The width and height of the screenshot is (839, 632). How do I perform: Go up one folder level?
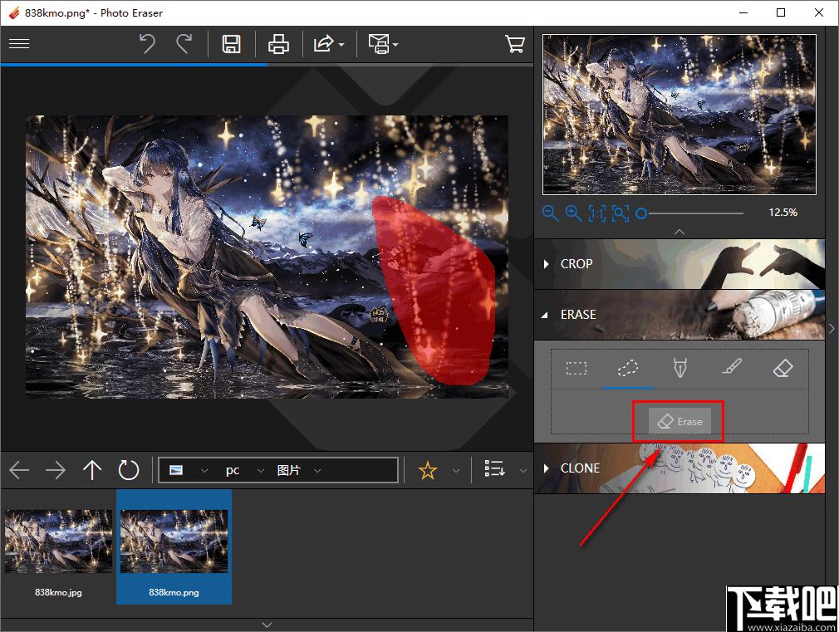pos(92,470)
